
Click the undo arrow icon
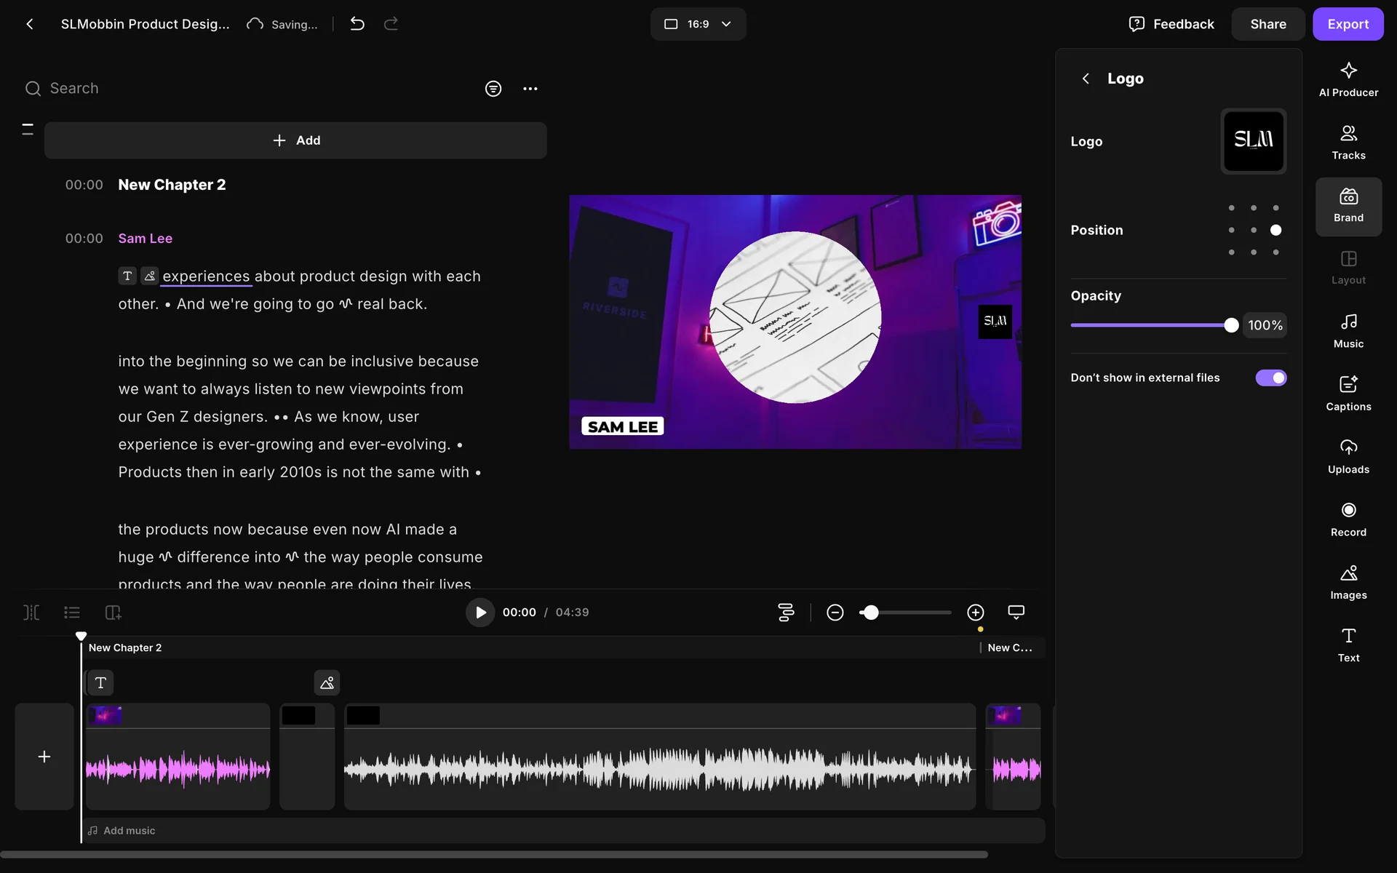[x=357, y=24]
